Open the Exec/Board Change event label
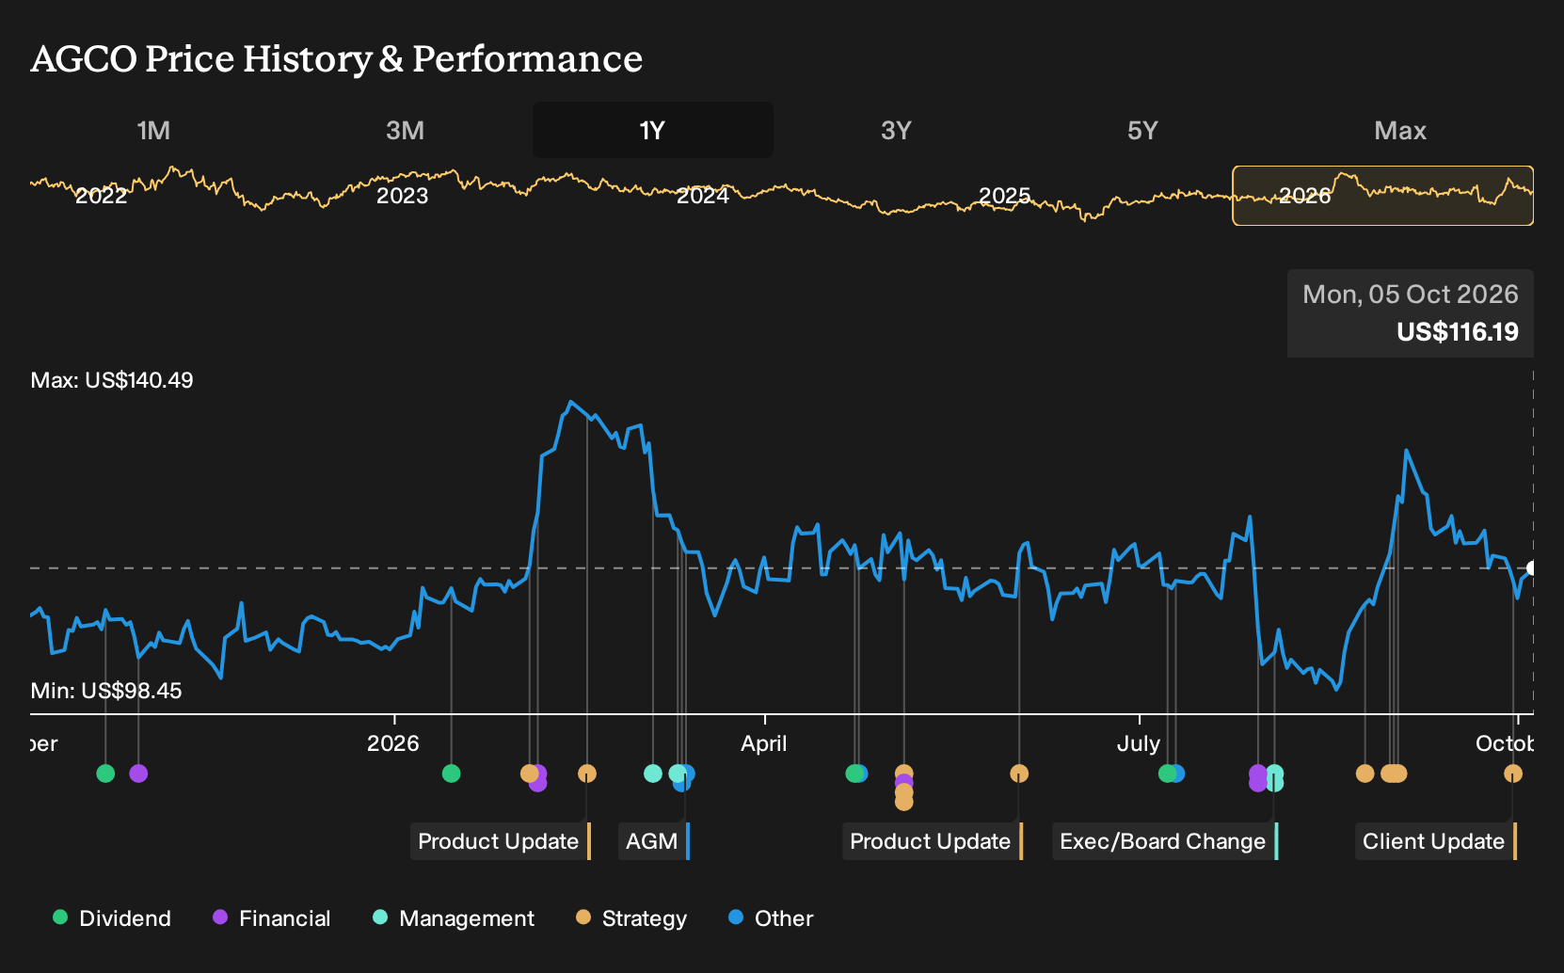Viewport: 1564px width, 973px height. pyautogui.click(x=1164, y=841)
